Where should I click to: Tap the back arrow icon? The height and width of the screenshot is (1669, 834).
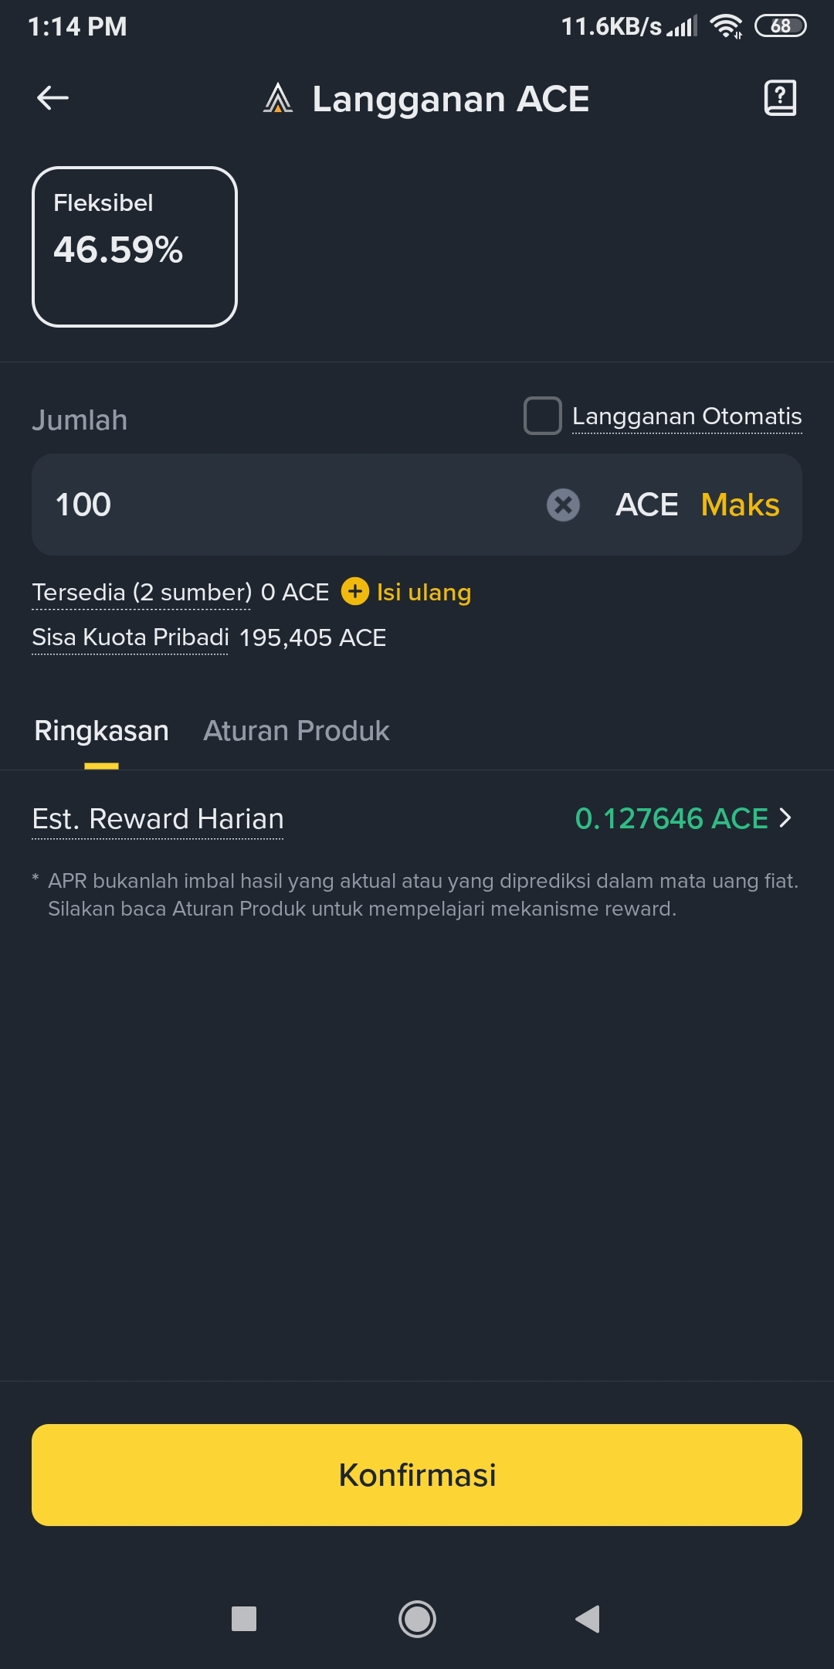(53, 98)
